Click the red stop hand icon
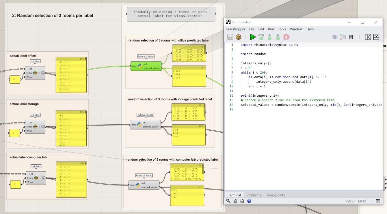387x214 pixels. [286, 37]
